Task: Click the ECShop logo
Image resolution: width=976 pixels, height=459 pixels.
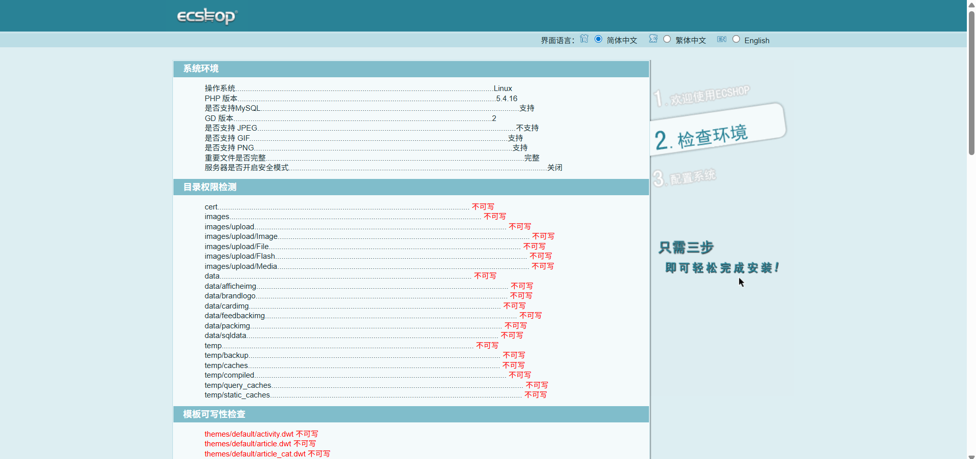Action: point(207,16)
